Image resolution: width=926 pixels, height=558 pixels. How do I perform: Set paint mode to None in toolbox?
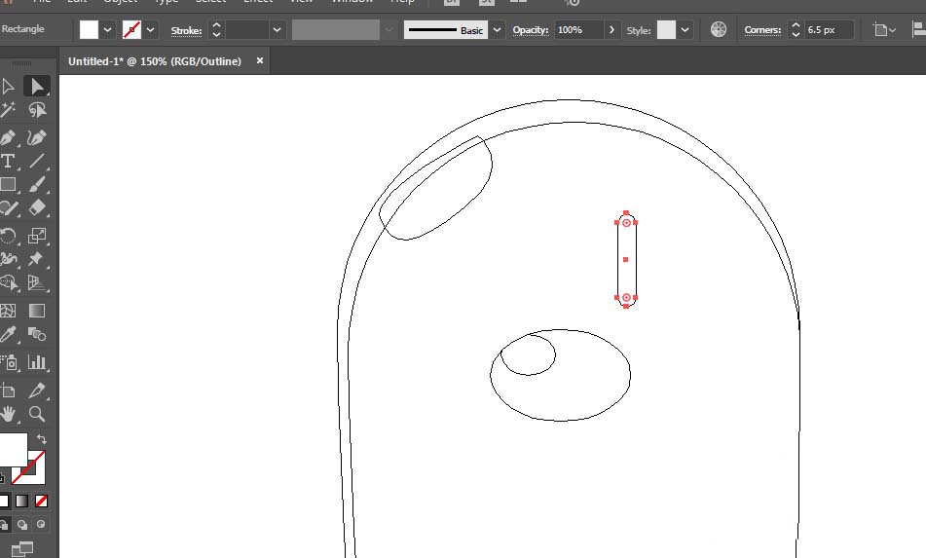point(41,502)
